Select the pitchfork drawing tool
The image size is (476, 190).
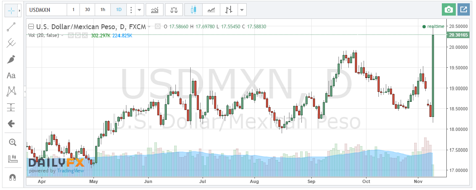[11, 43]
